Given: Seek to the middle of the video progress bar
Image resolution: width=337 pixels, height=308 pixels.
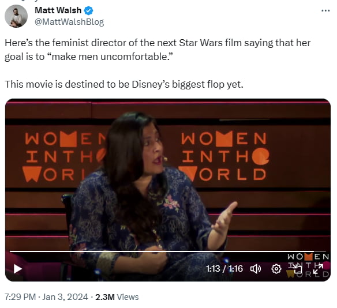Looking at the screenshot, I should [x=168, y=251].
